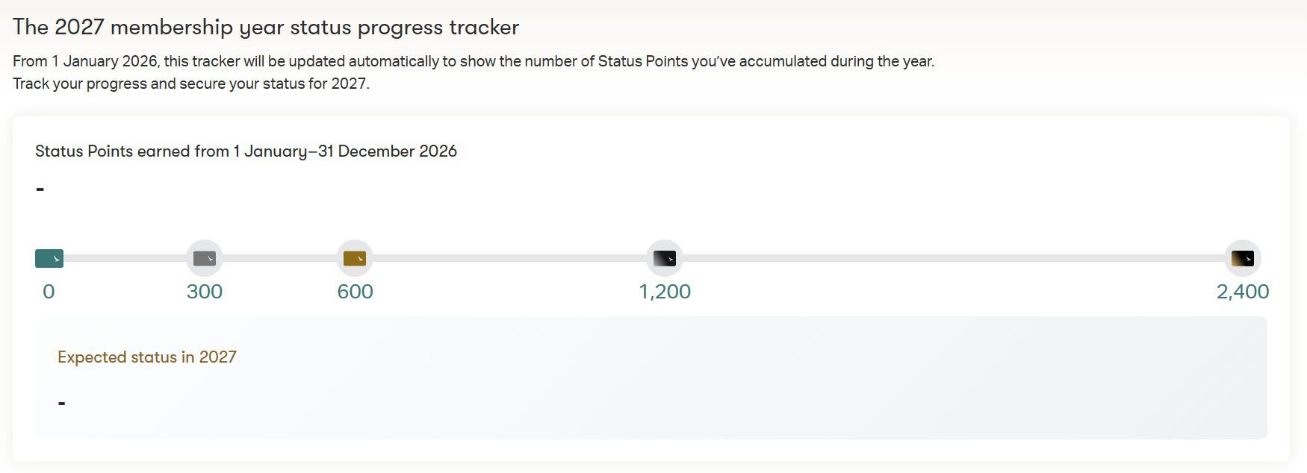This screenshot has height=473, width=1307.
Task: Click the 2,400 points milestone label
Action: coord(1243,292)
